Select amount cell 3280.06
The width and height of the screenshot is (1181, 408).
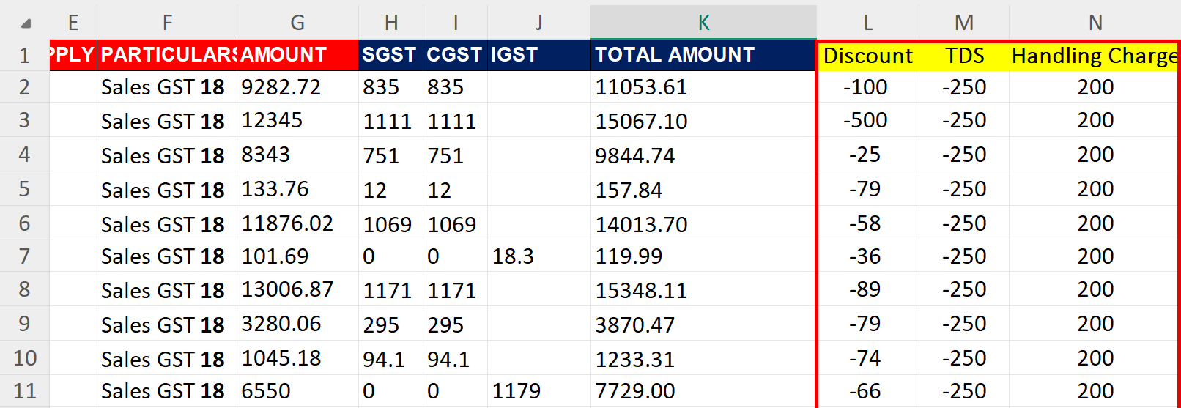297,324
